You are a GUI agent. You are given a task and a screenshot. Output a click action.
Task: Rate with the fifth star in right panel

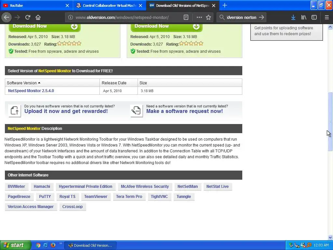201,44
